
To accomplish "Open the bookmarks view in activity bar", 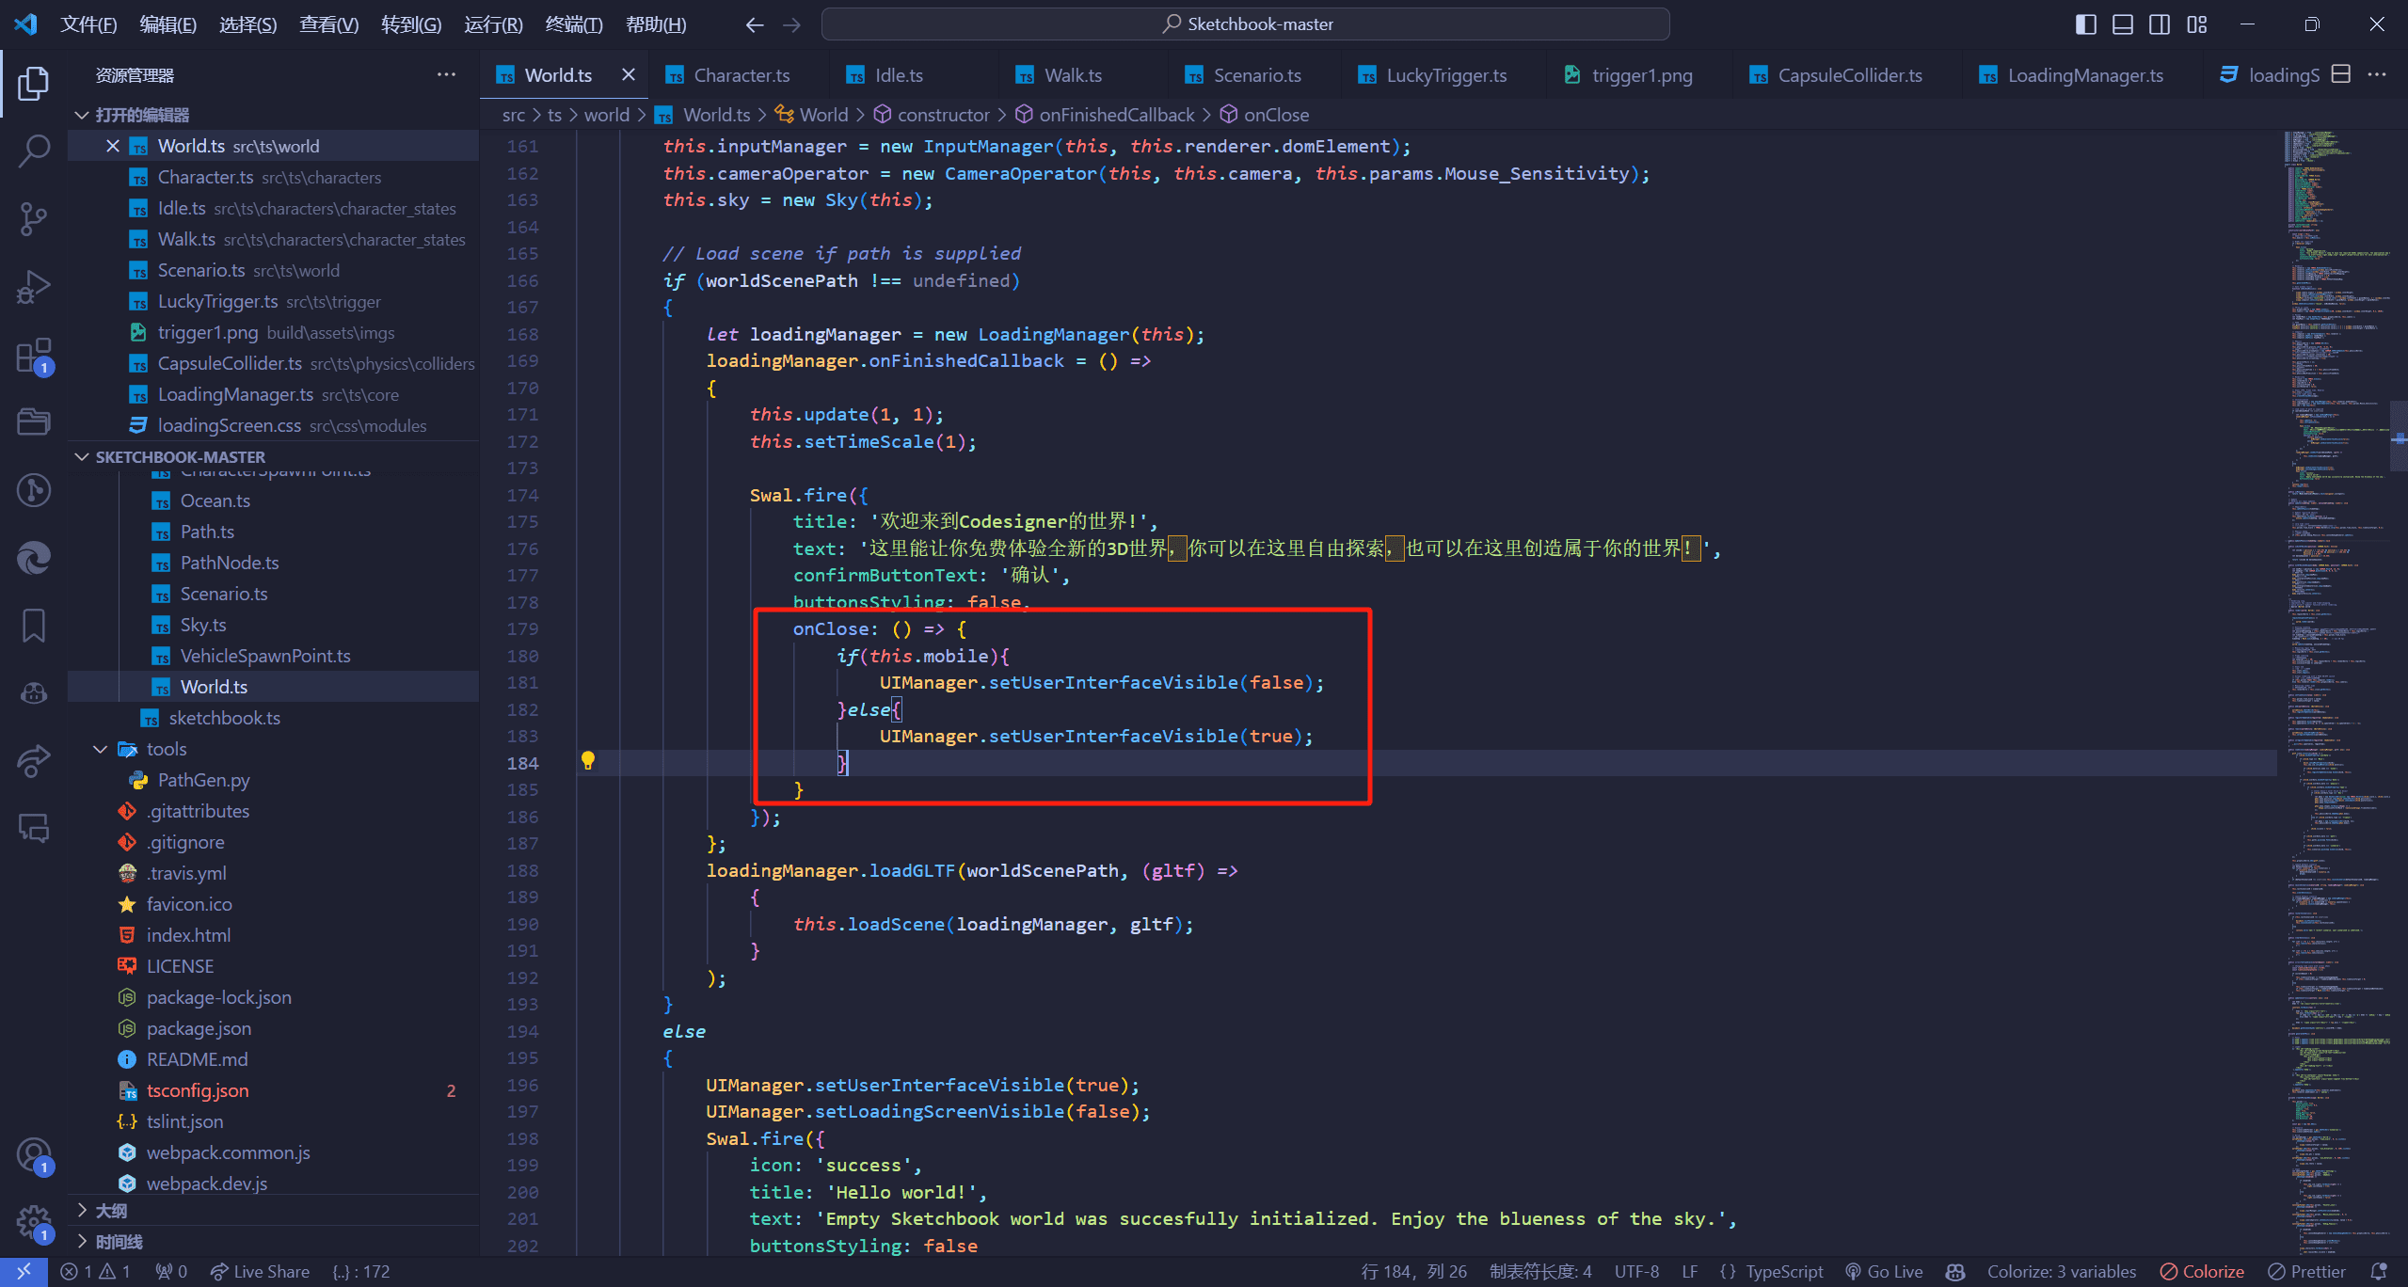I will coord(34,626).
